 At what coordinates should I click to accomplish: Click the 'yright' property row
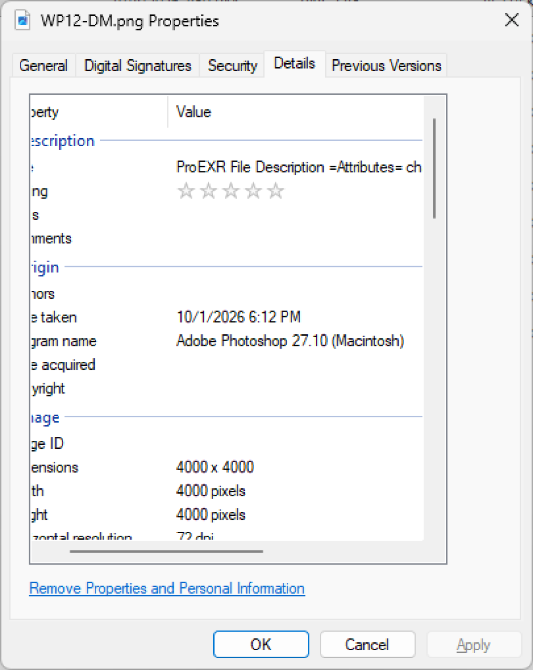point(227,389)
